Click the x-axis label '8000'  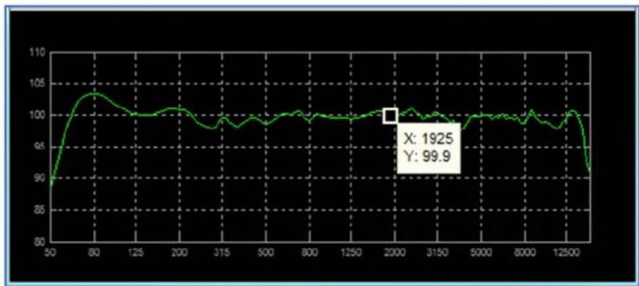tap(524, 252)
